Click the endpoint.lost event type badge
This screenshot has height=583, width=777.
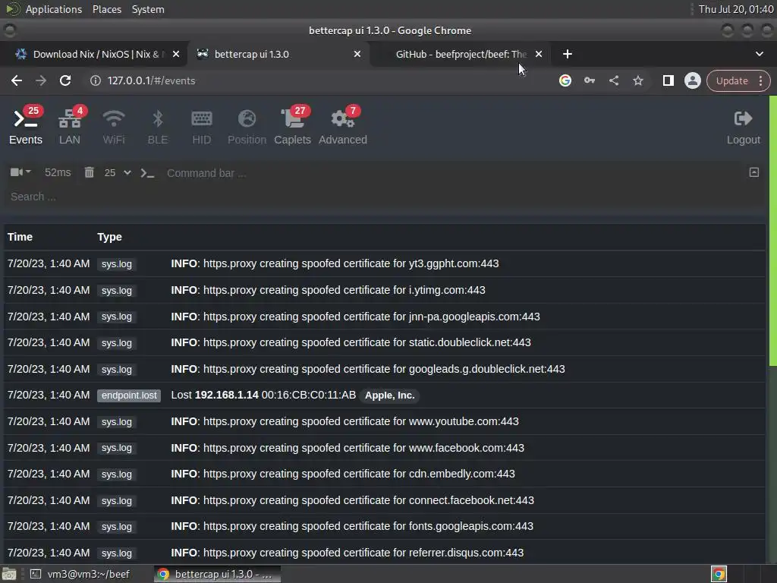point(129,395)
